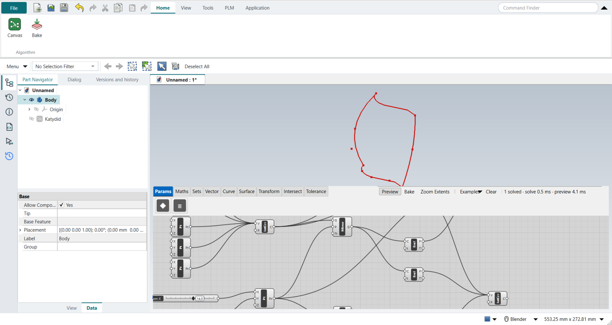Click the blue-square arrow cursor icon
Image resolution: width=612 pixels, height=325 pixels.
162,66
